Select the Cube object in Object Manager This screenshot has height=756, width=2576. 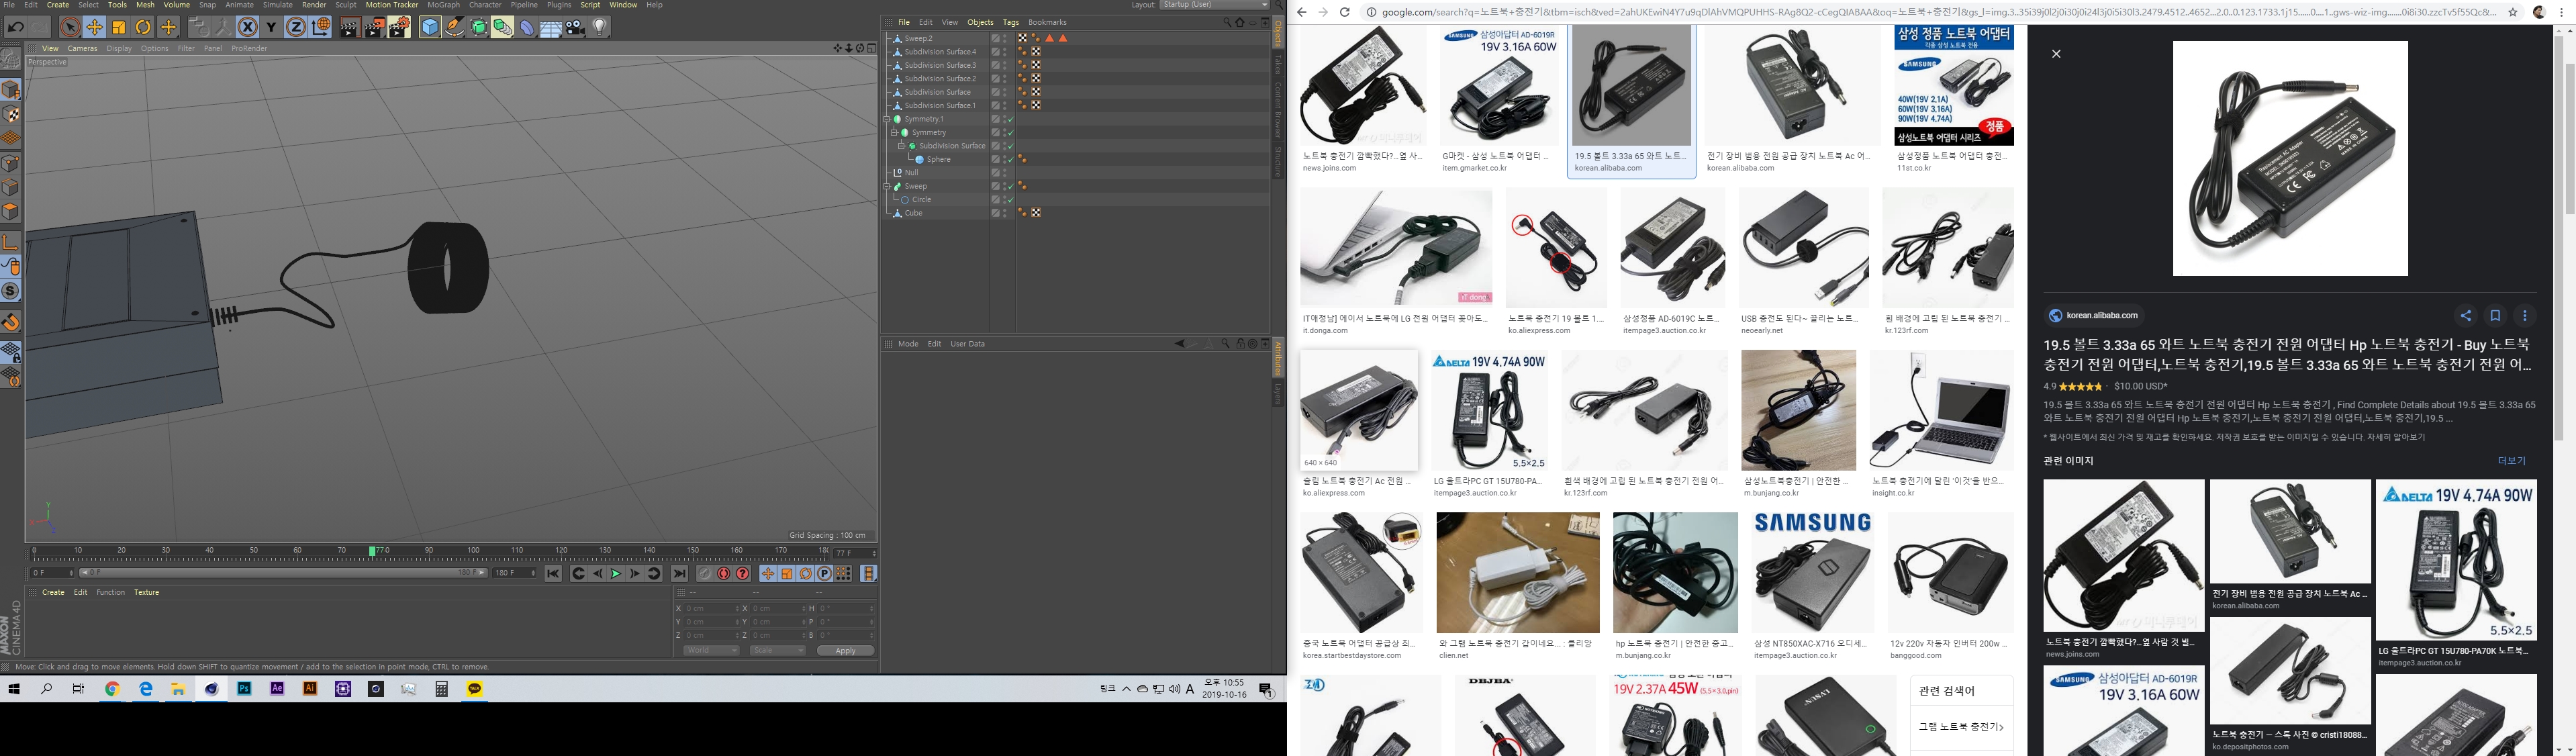point(913,213)
